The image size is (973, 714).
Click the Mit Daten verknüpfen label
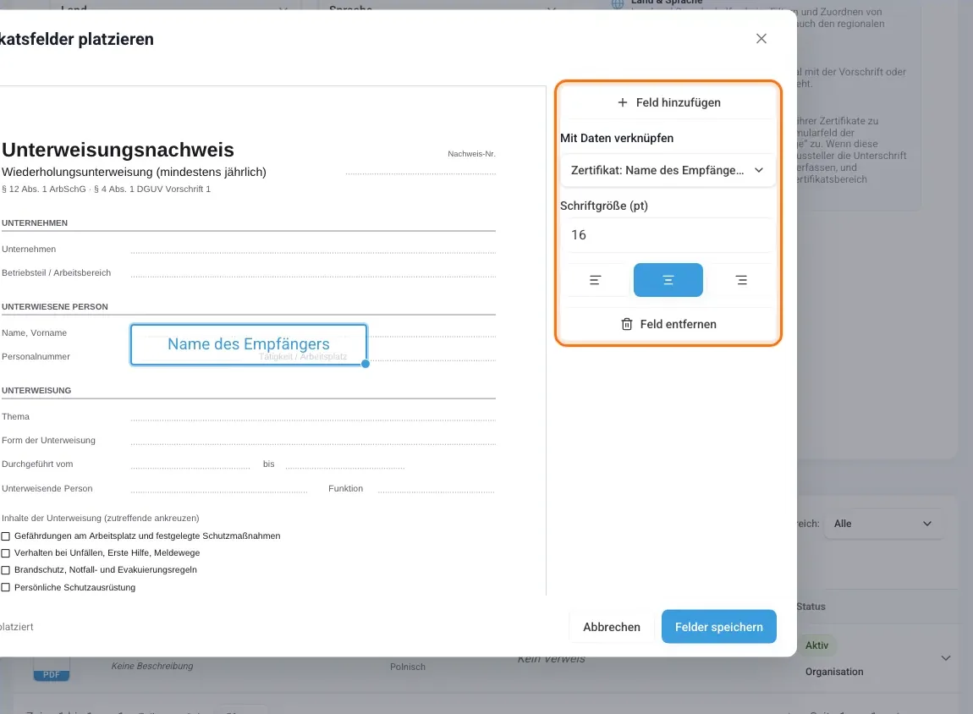(x=617, y=138)
